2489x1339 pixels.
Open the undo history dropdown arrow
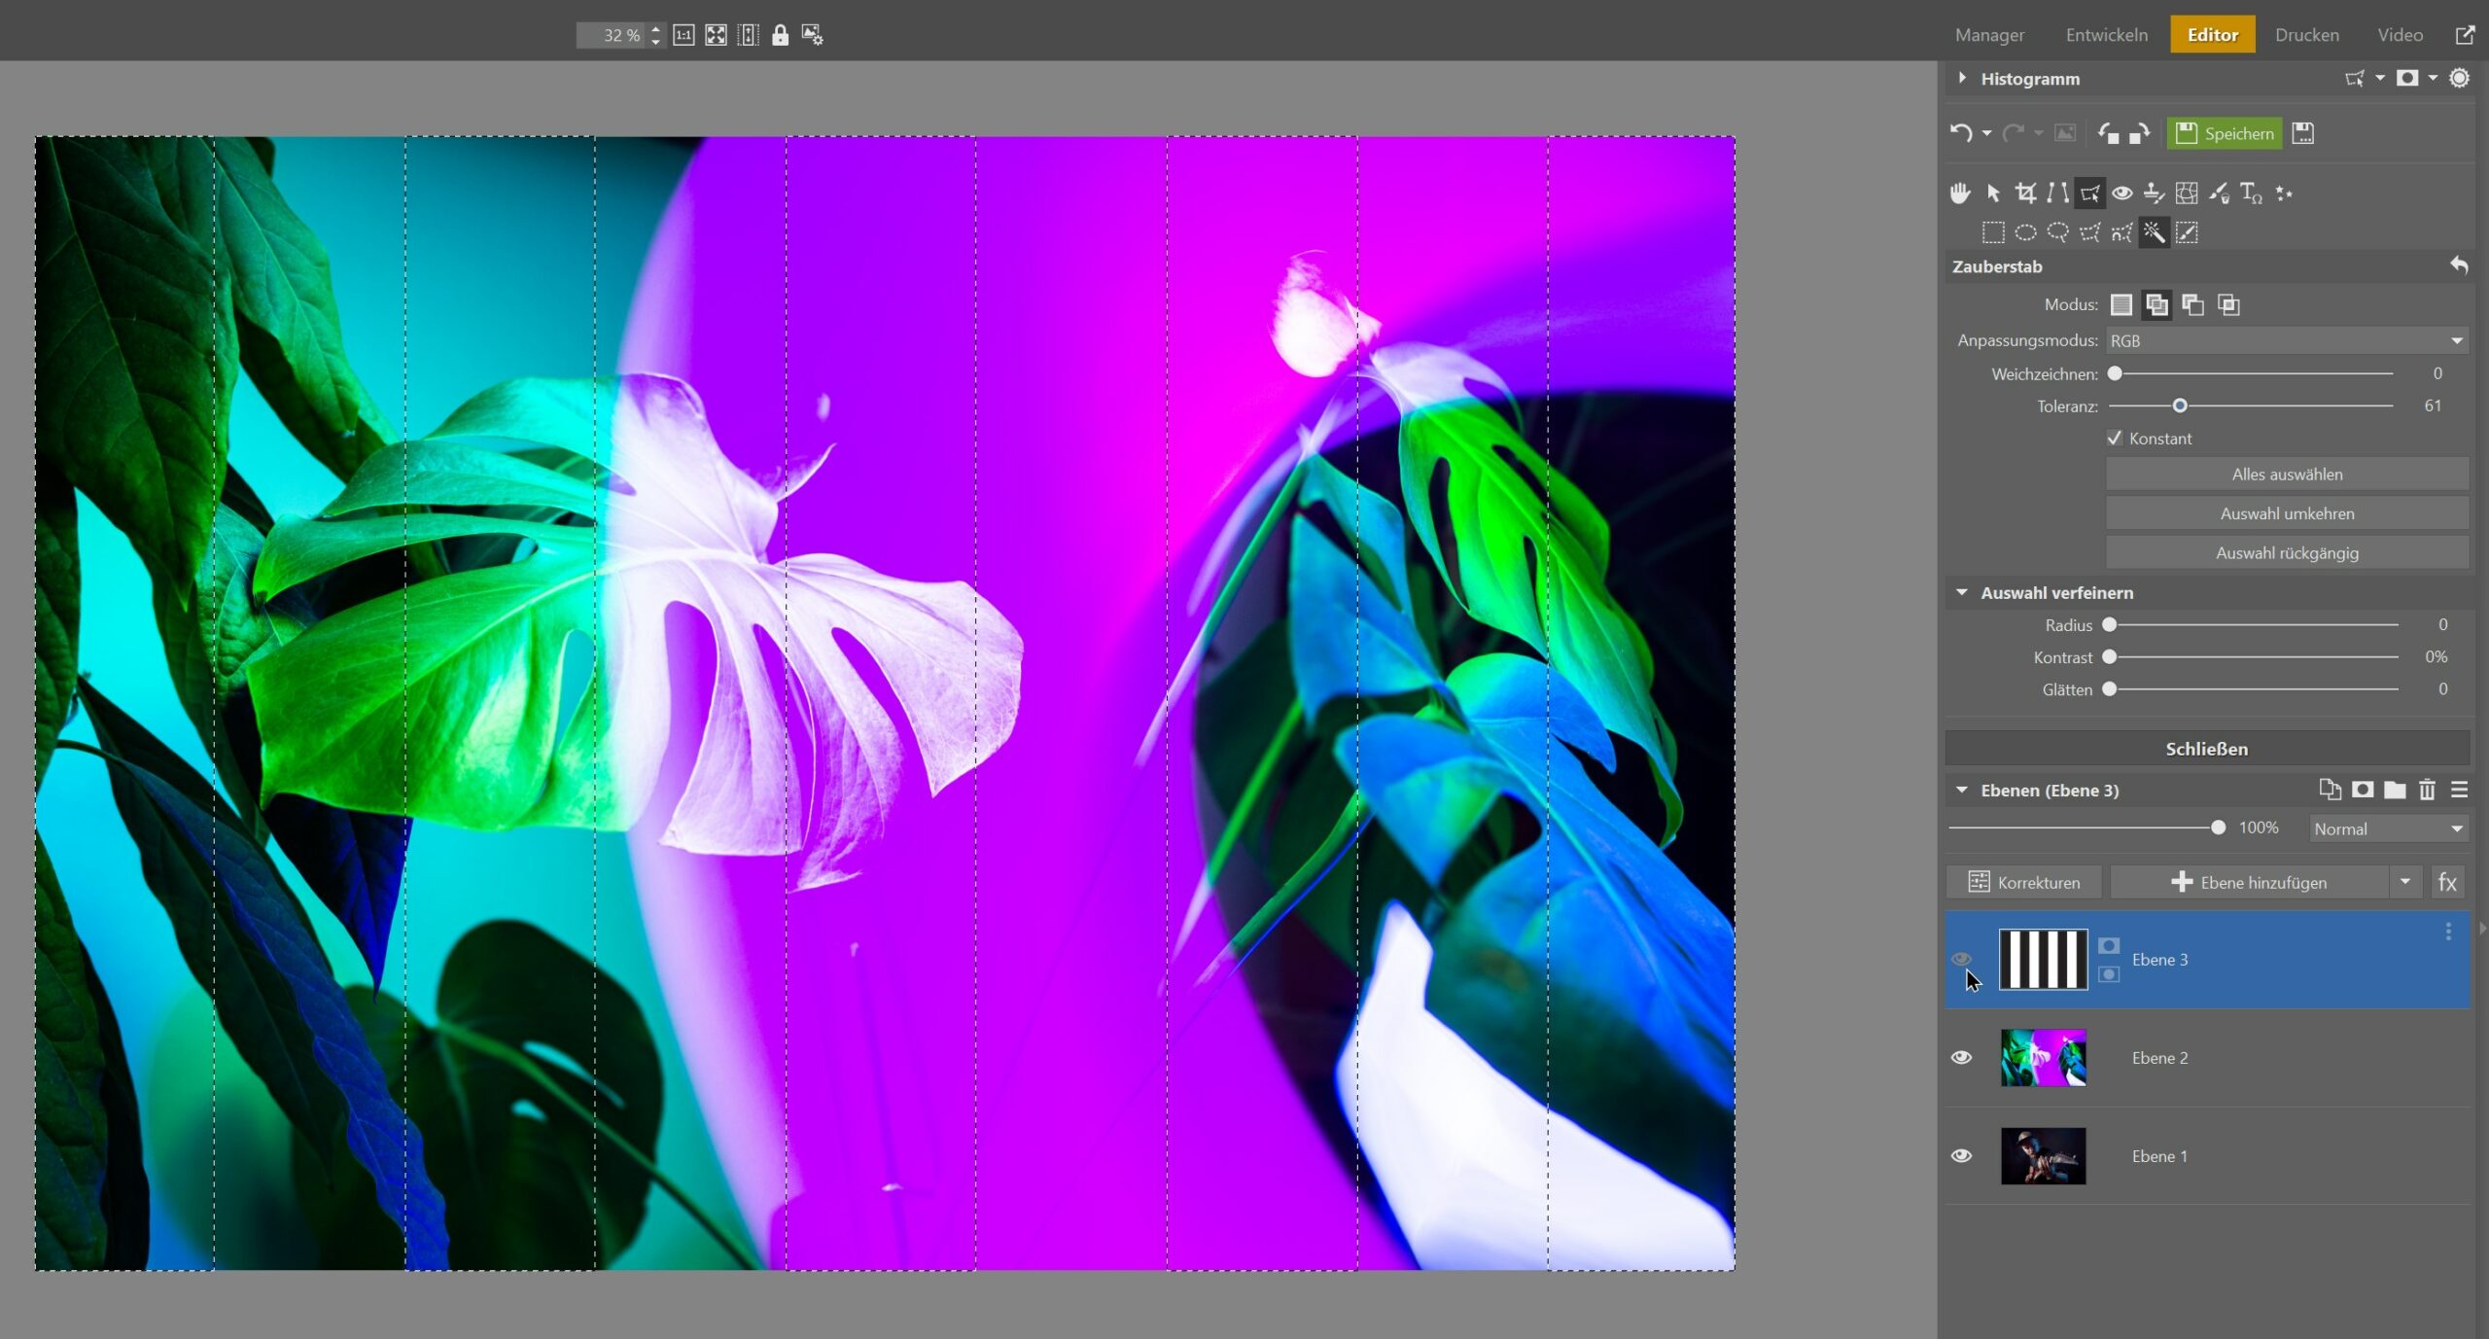pyautogui.click(x=1986, y=134)
